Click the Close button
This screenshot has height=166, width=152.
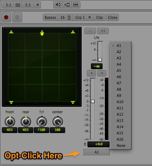click(x=113, y=17)
